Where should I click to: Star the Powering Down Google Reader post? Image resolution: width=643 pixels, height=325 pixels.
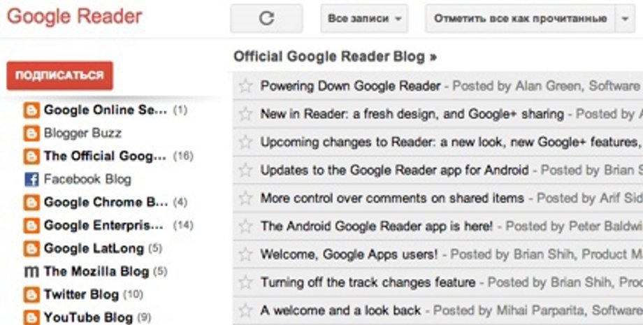click(245, 86)
